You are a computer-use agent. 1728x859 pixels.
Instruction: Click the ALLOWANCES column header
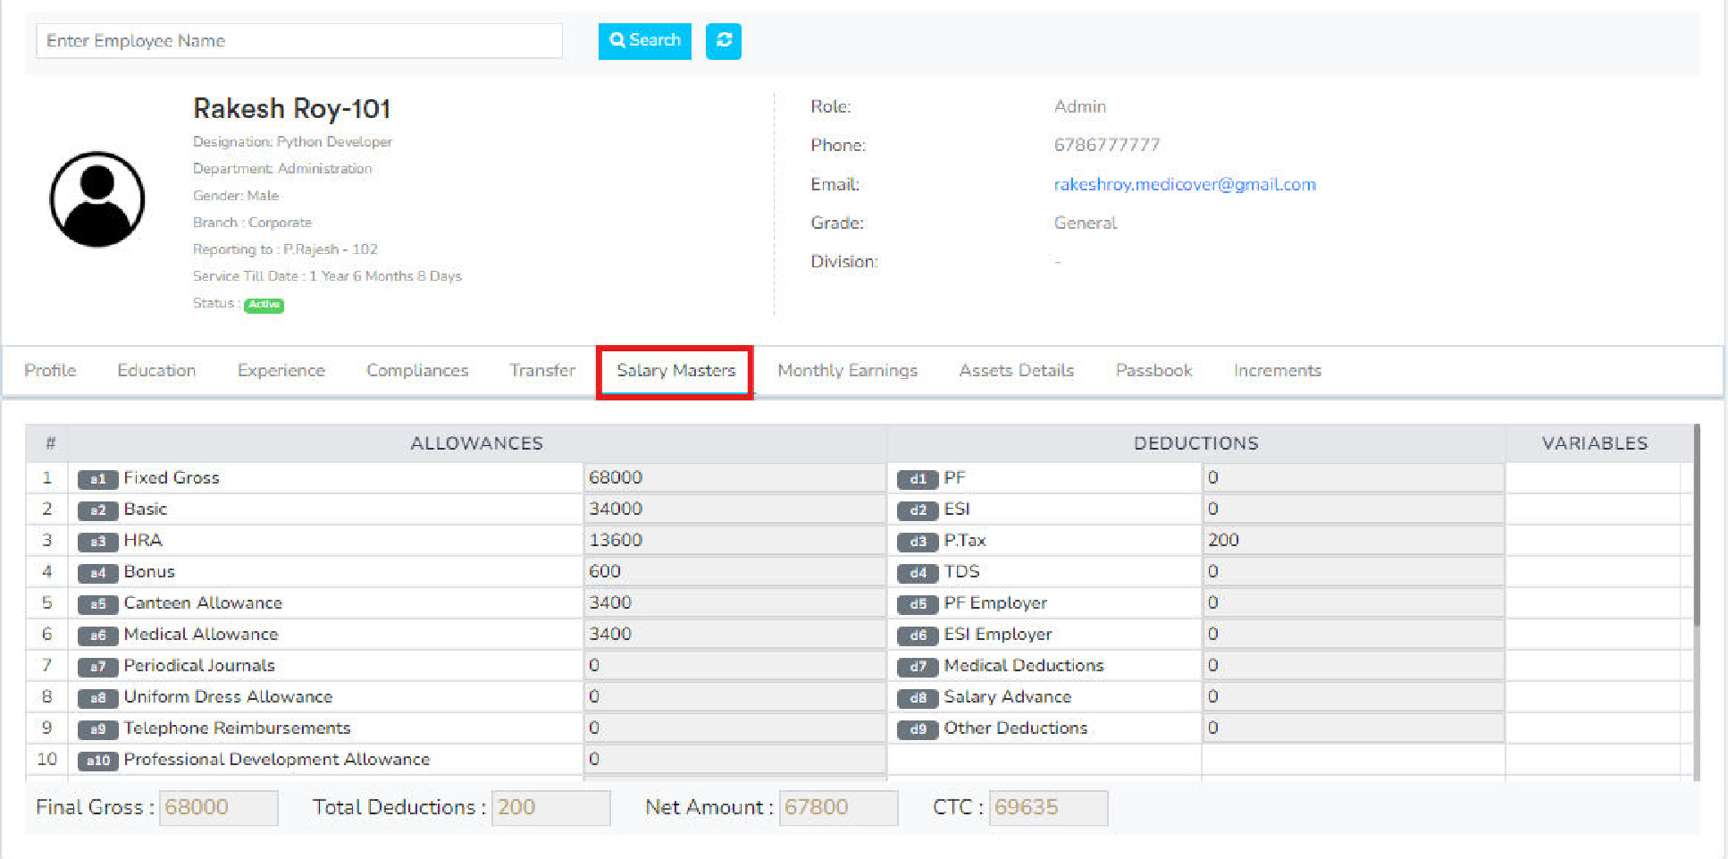476,443
